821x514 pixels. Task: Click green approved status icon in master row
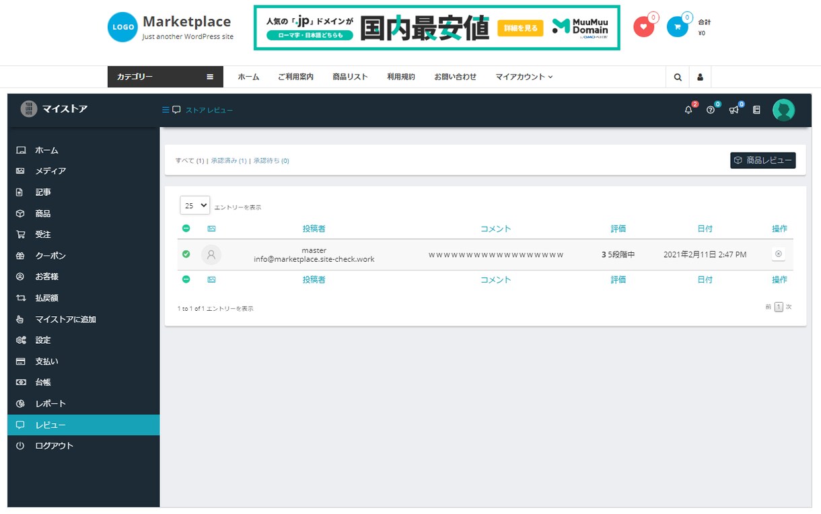tap(186, 254)
